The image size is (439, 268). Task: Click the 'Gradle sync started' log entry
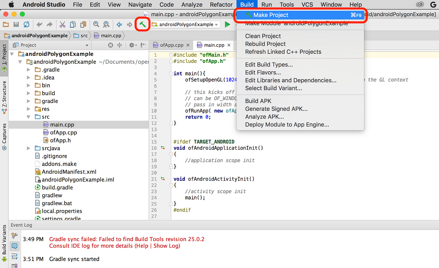(x=74, y=259)
